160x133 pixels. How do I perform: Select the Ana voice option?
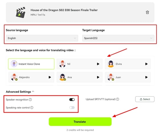79,77
